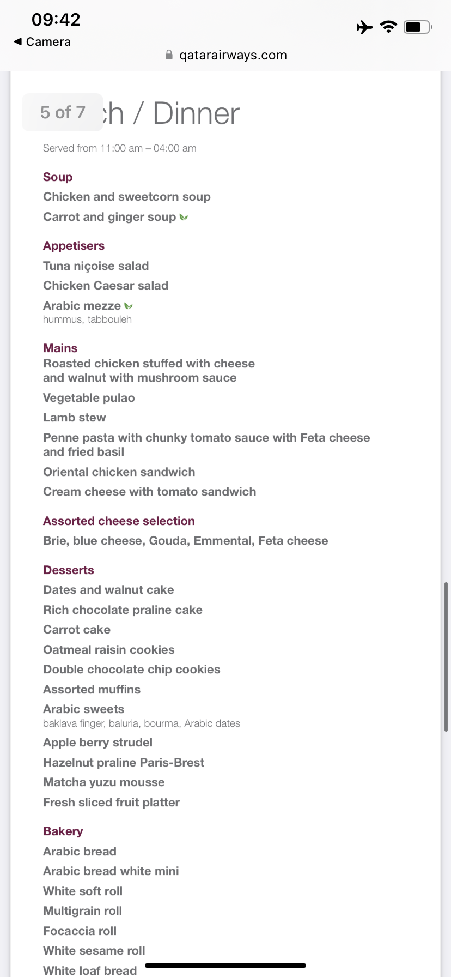Select the Bakery section heading
The image size is (451, 977).
point(63,831)
